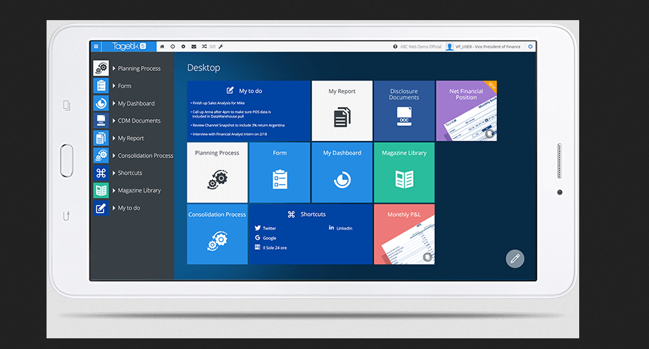Open the Net Financial Position tile
The width and height of the screenshot is (649, 349).
click(466, 111)
